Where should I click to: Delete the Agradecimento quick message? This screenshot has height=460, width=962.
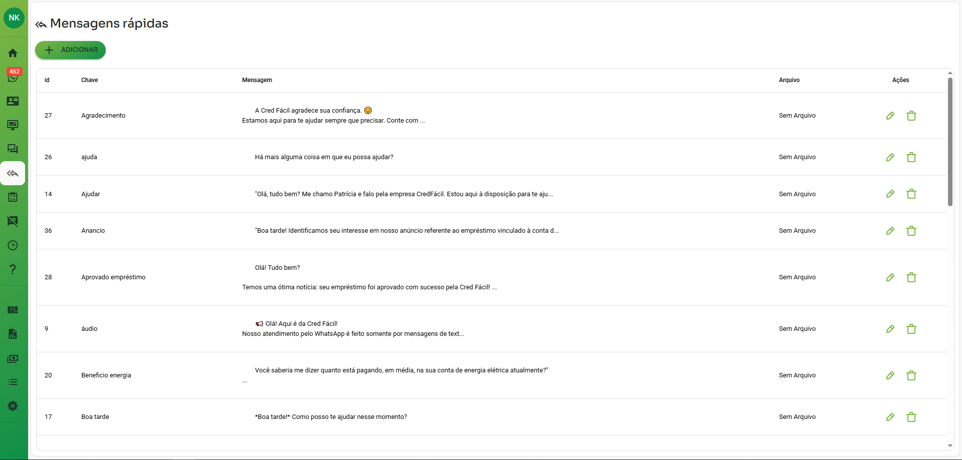pyautogui.click(x=911, y=116)
